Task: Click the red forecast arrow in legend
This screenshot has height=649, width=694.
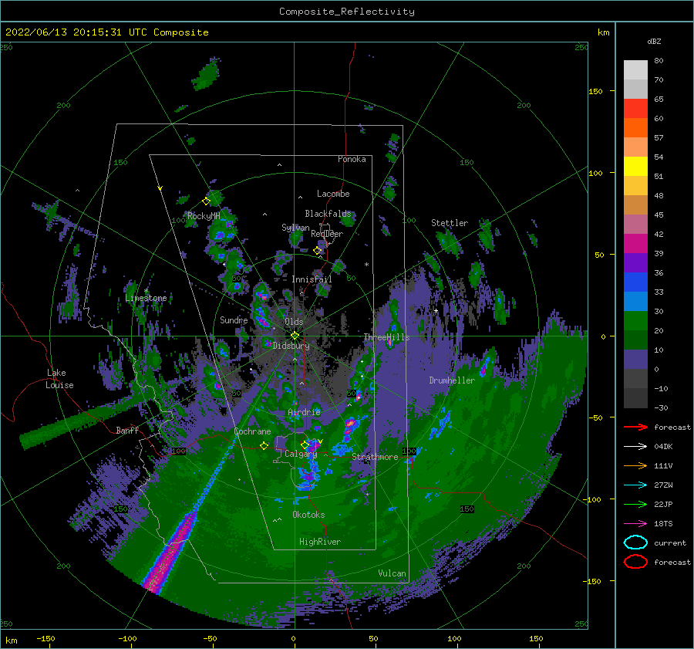Action: click(635, 428)
